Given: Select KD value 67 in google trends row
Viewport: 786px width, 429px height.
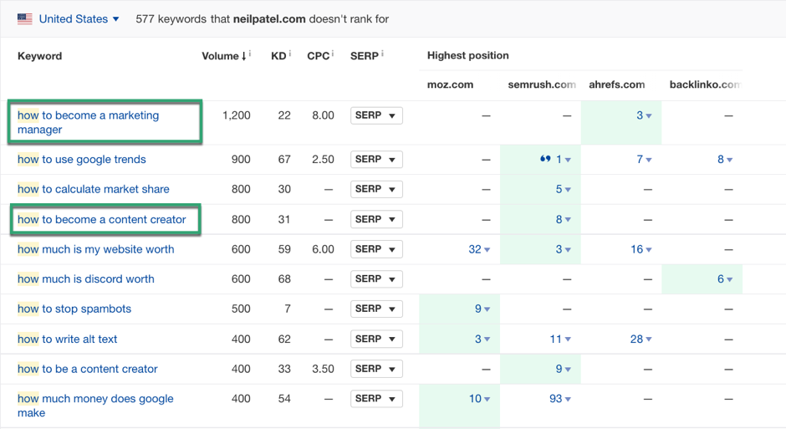Looking at the screenshot, I should [x=284, y=160].
